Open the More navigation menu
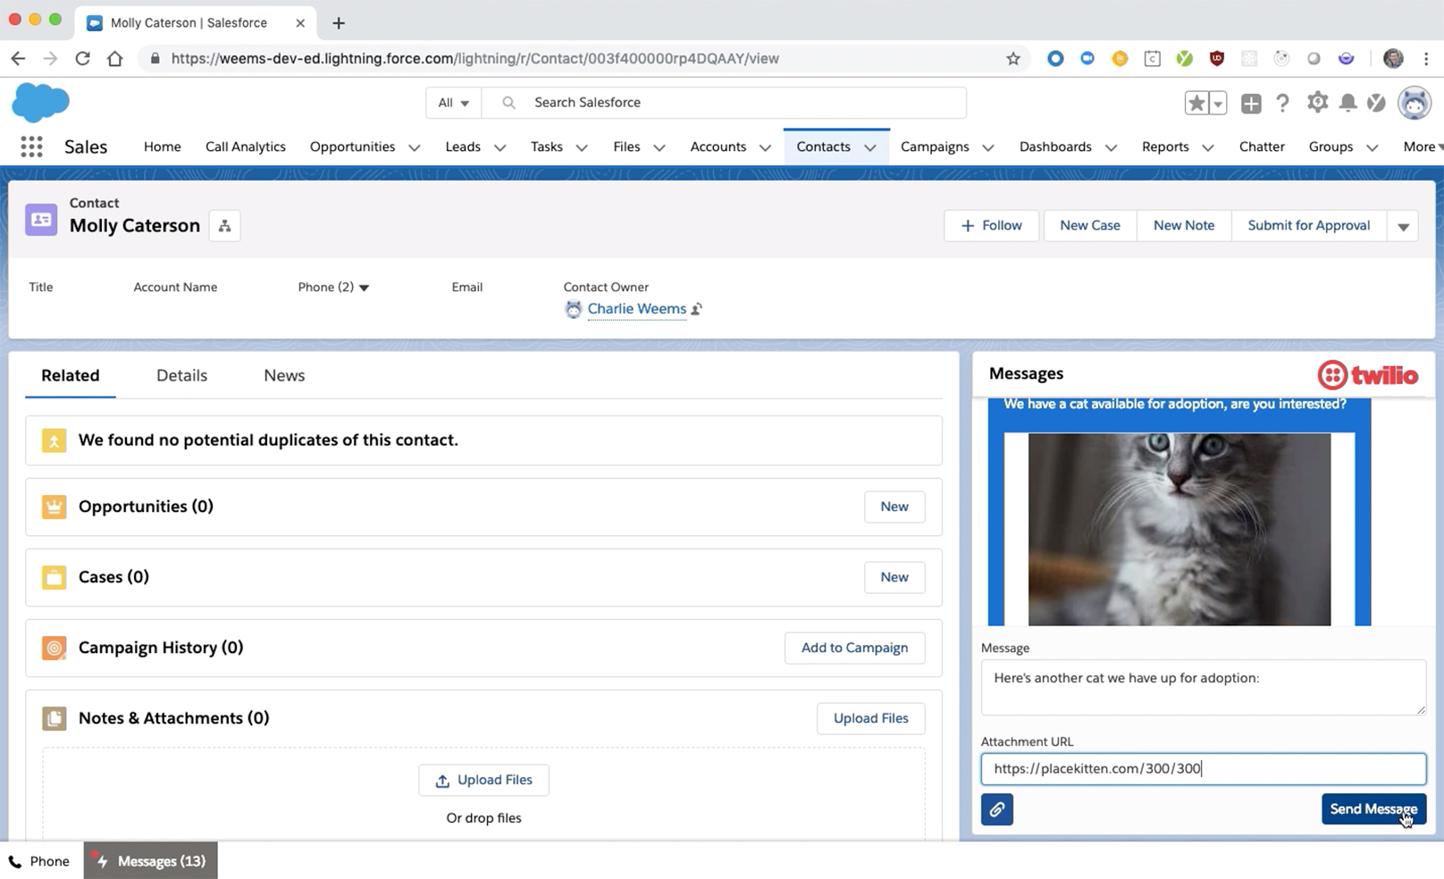The width and height of the screenshot is (1444, 879). click(1423, 146)
